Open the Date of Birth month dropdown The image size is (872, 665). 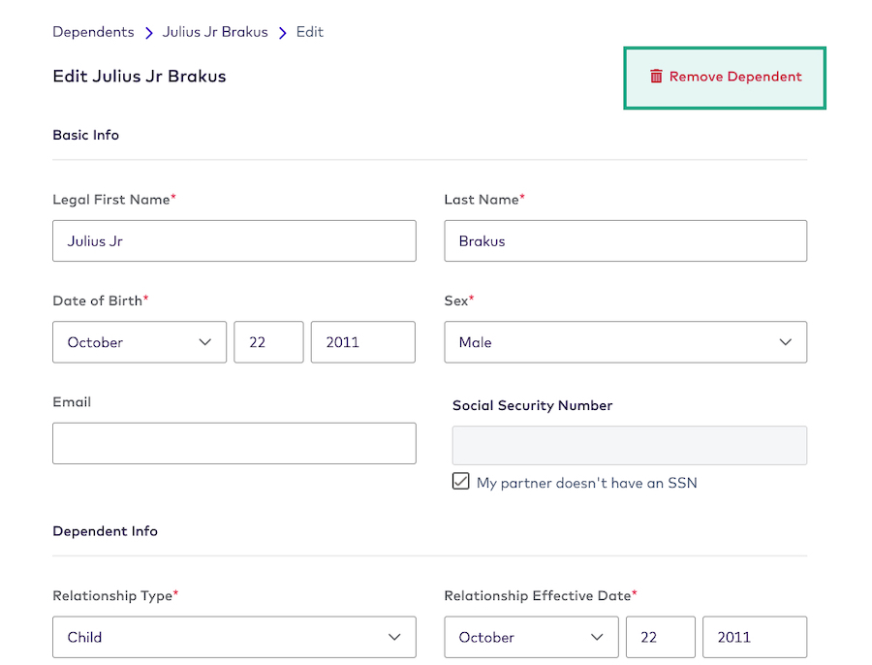click(x=140, y=342)
